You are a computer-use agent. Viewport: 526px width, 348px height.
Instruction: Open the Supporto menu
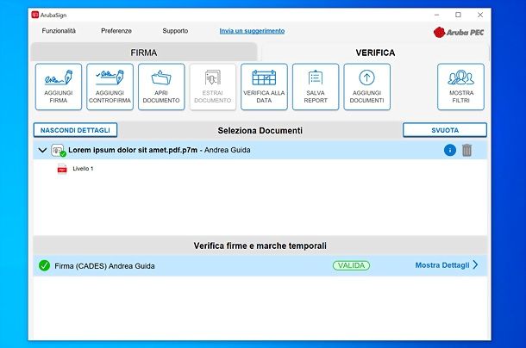tap(175, 31)
